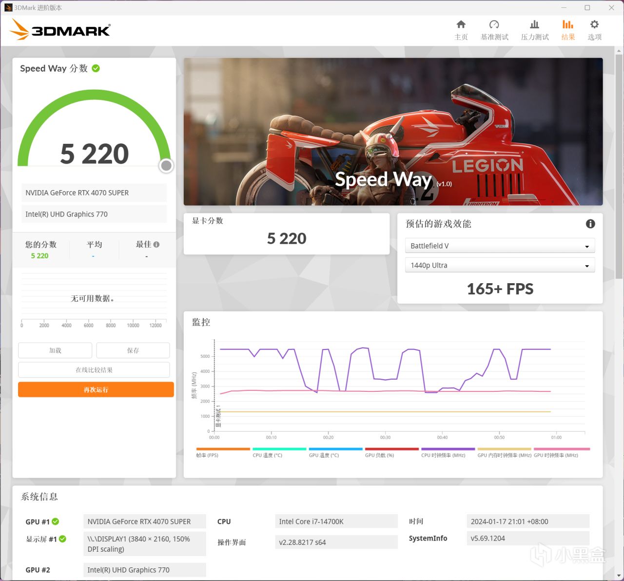Toggle the CPU 时钟频率 (MHz) legend series
This screenshot has height=581, width=624.
point(448,453)
